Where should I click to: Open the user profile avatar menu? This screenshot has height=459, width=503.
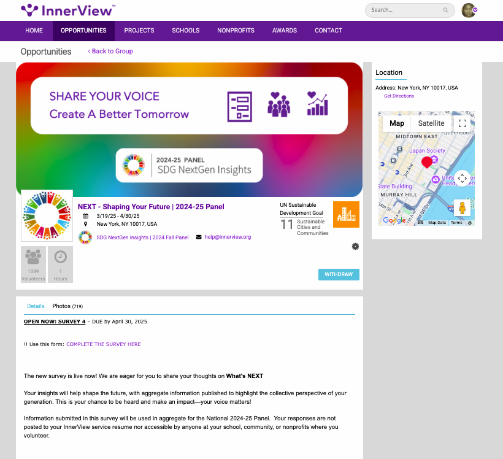[x=469, y=10]
